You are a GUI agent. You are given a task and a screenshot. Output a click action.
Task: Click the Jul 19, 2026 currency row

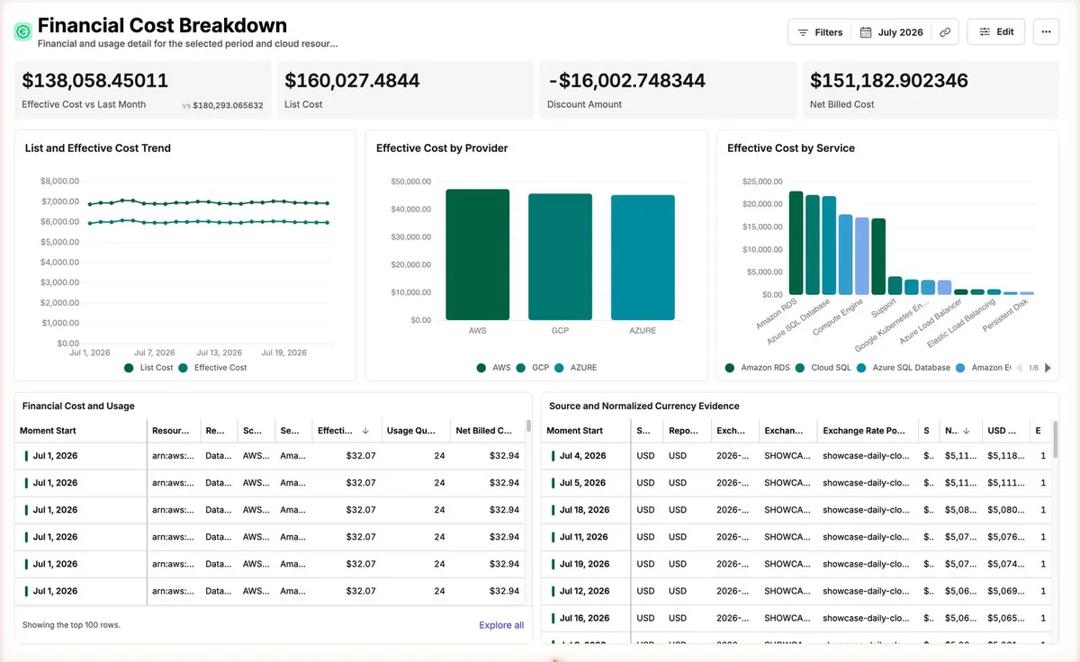click(x=795, y=564)
